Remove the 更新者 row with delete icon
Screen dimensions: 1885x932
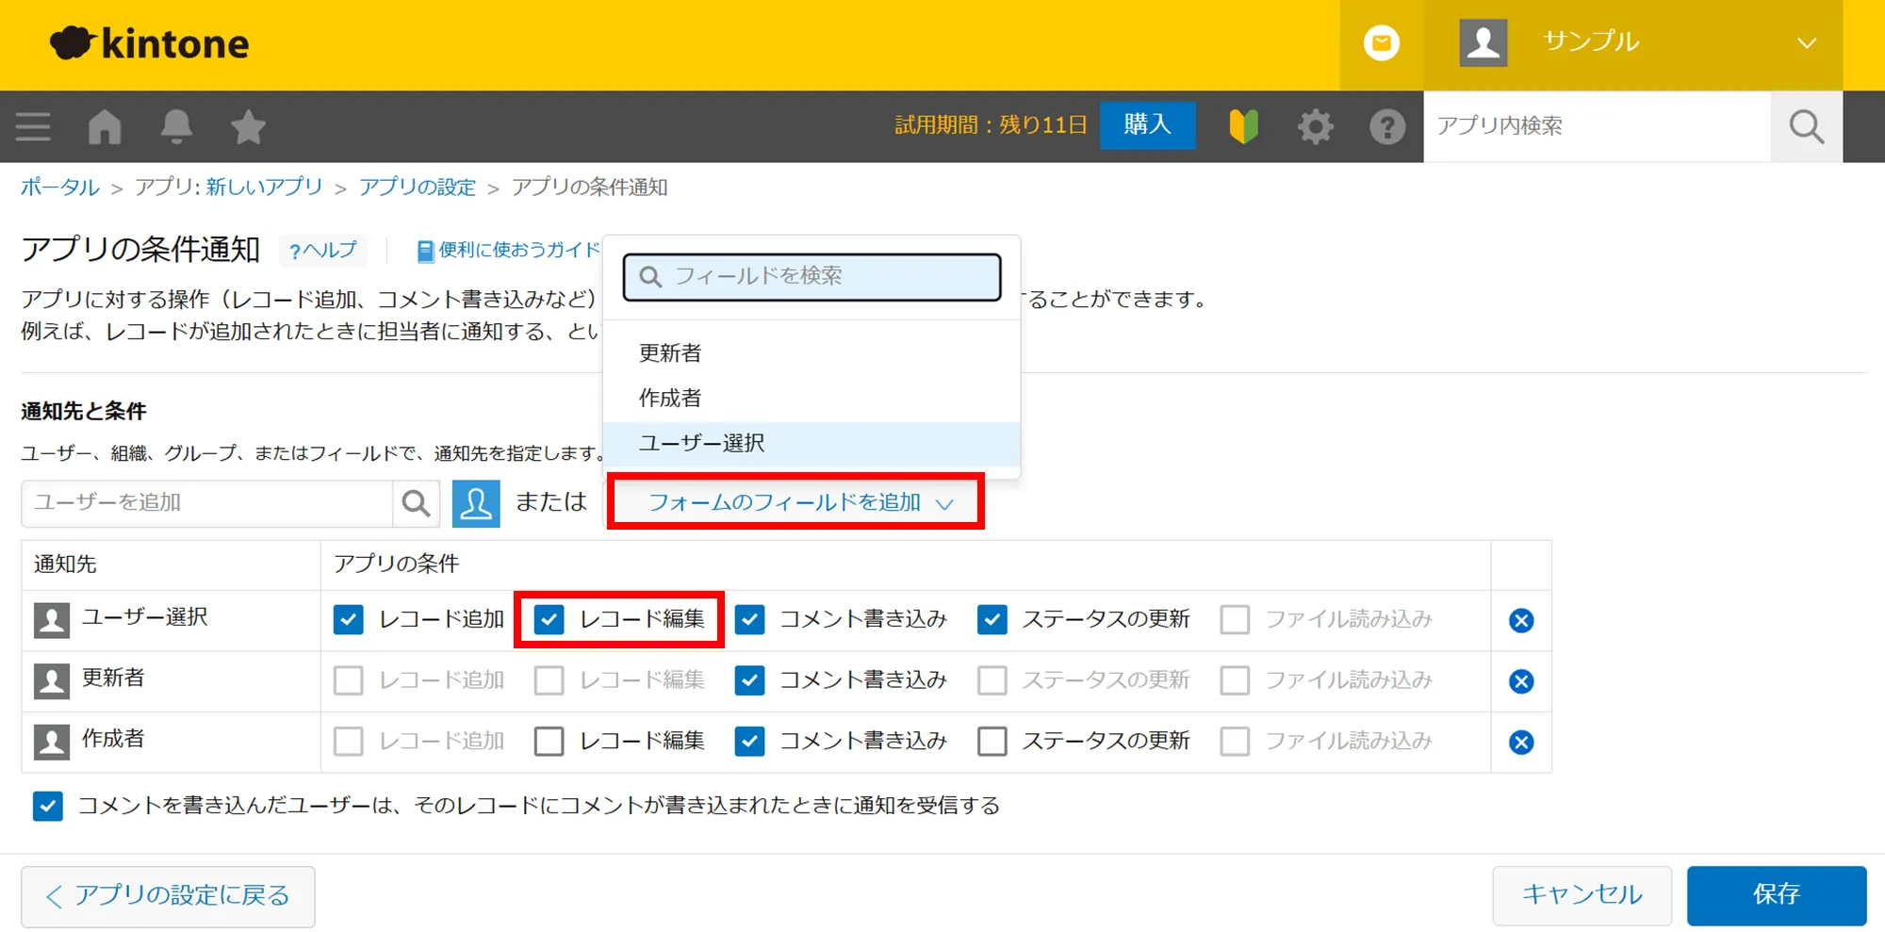(1520, 681)
